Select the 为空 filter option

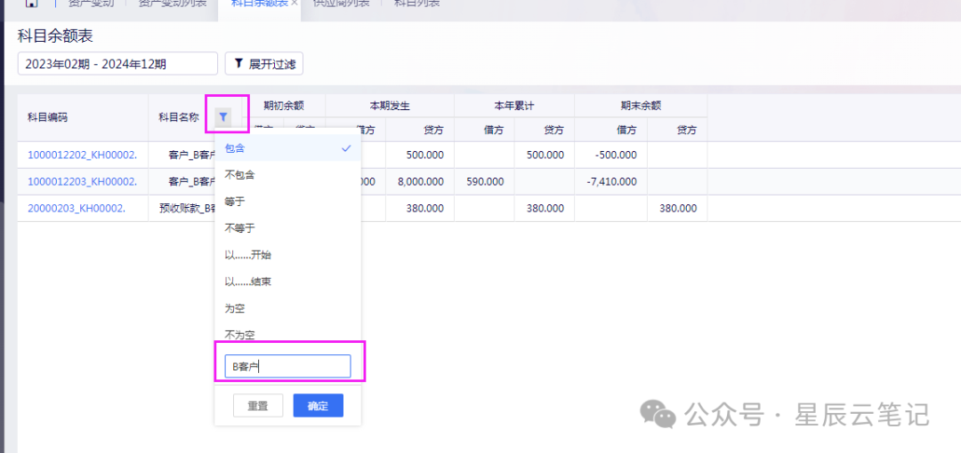coord(287,308)
